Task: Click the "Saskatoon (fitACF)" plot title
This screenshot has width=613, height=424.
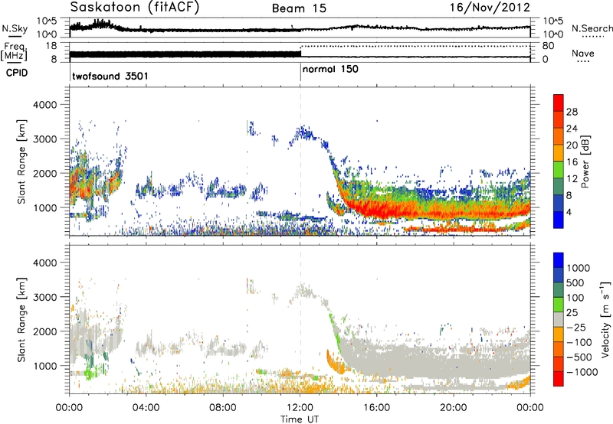Action: [135, 8]
